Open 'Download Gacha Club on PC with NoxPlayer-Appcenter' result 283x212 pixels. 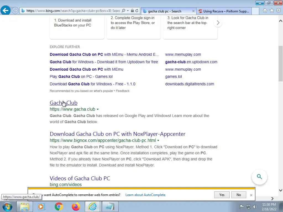pyautogui.click(x=117, y=134)
